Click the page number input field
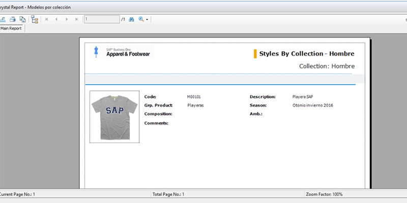The width and height of the screenshot is (407, 203). [101, 19]
